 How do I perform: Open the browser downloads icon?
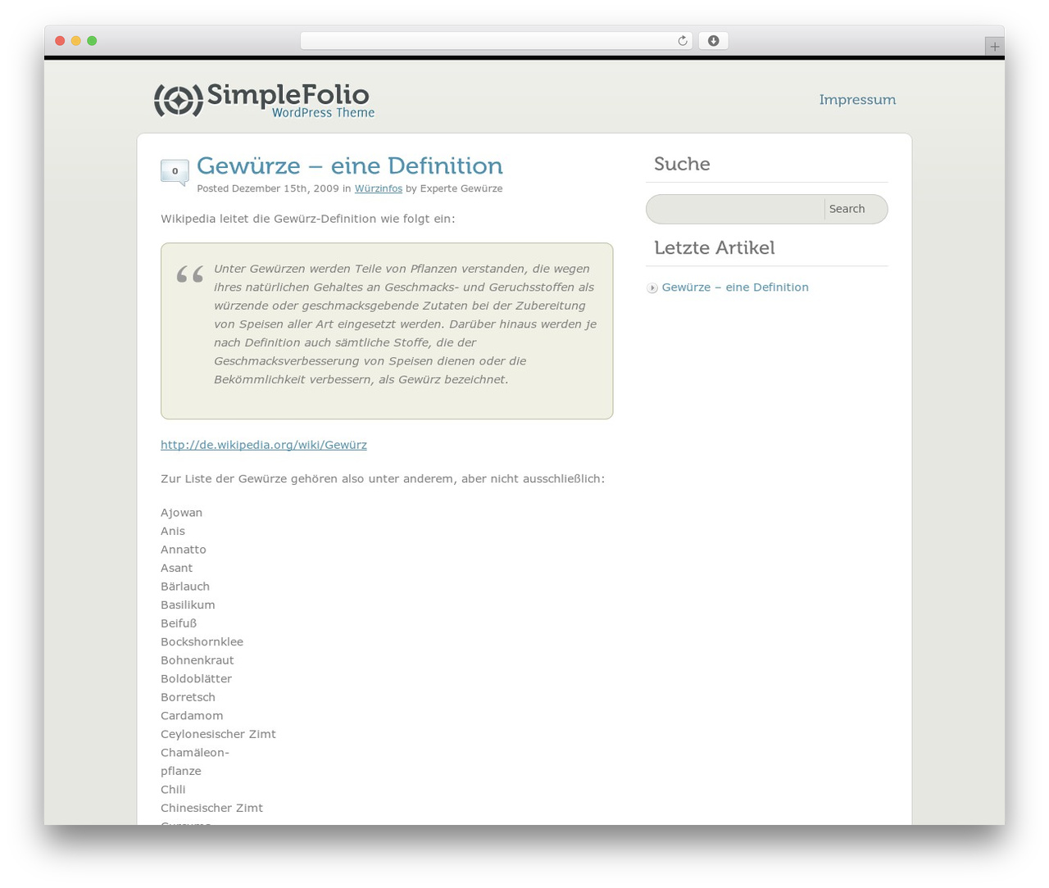713,41
